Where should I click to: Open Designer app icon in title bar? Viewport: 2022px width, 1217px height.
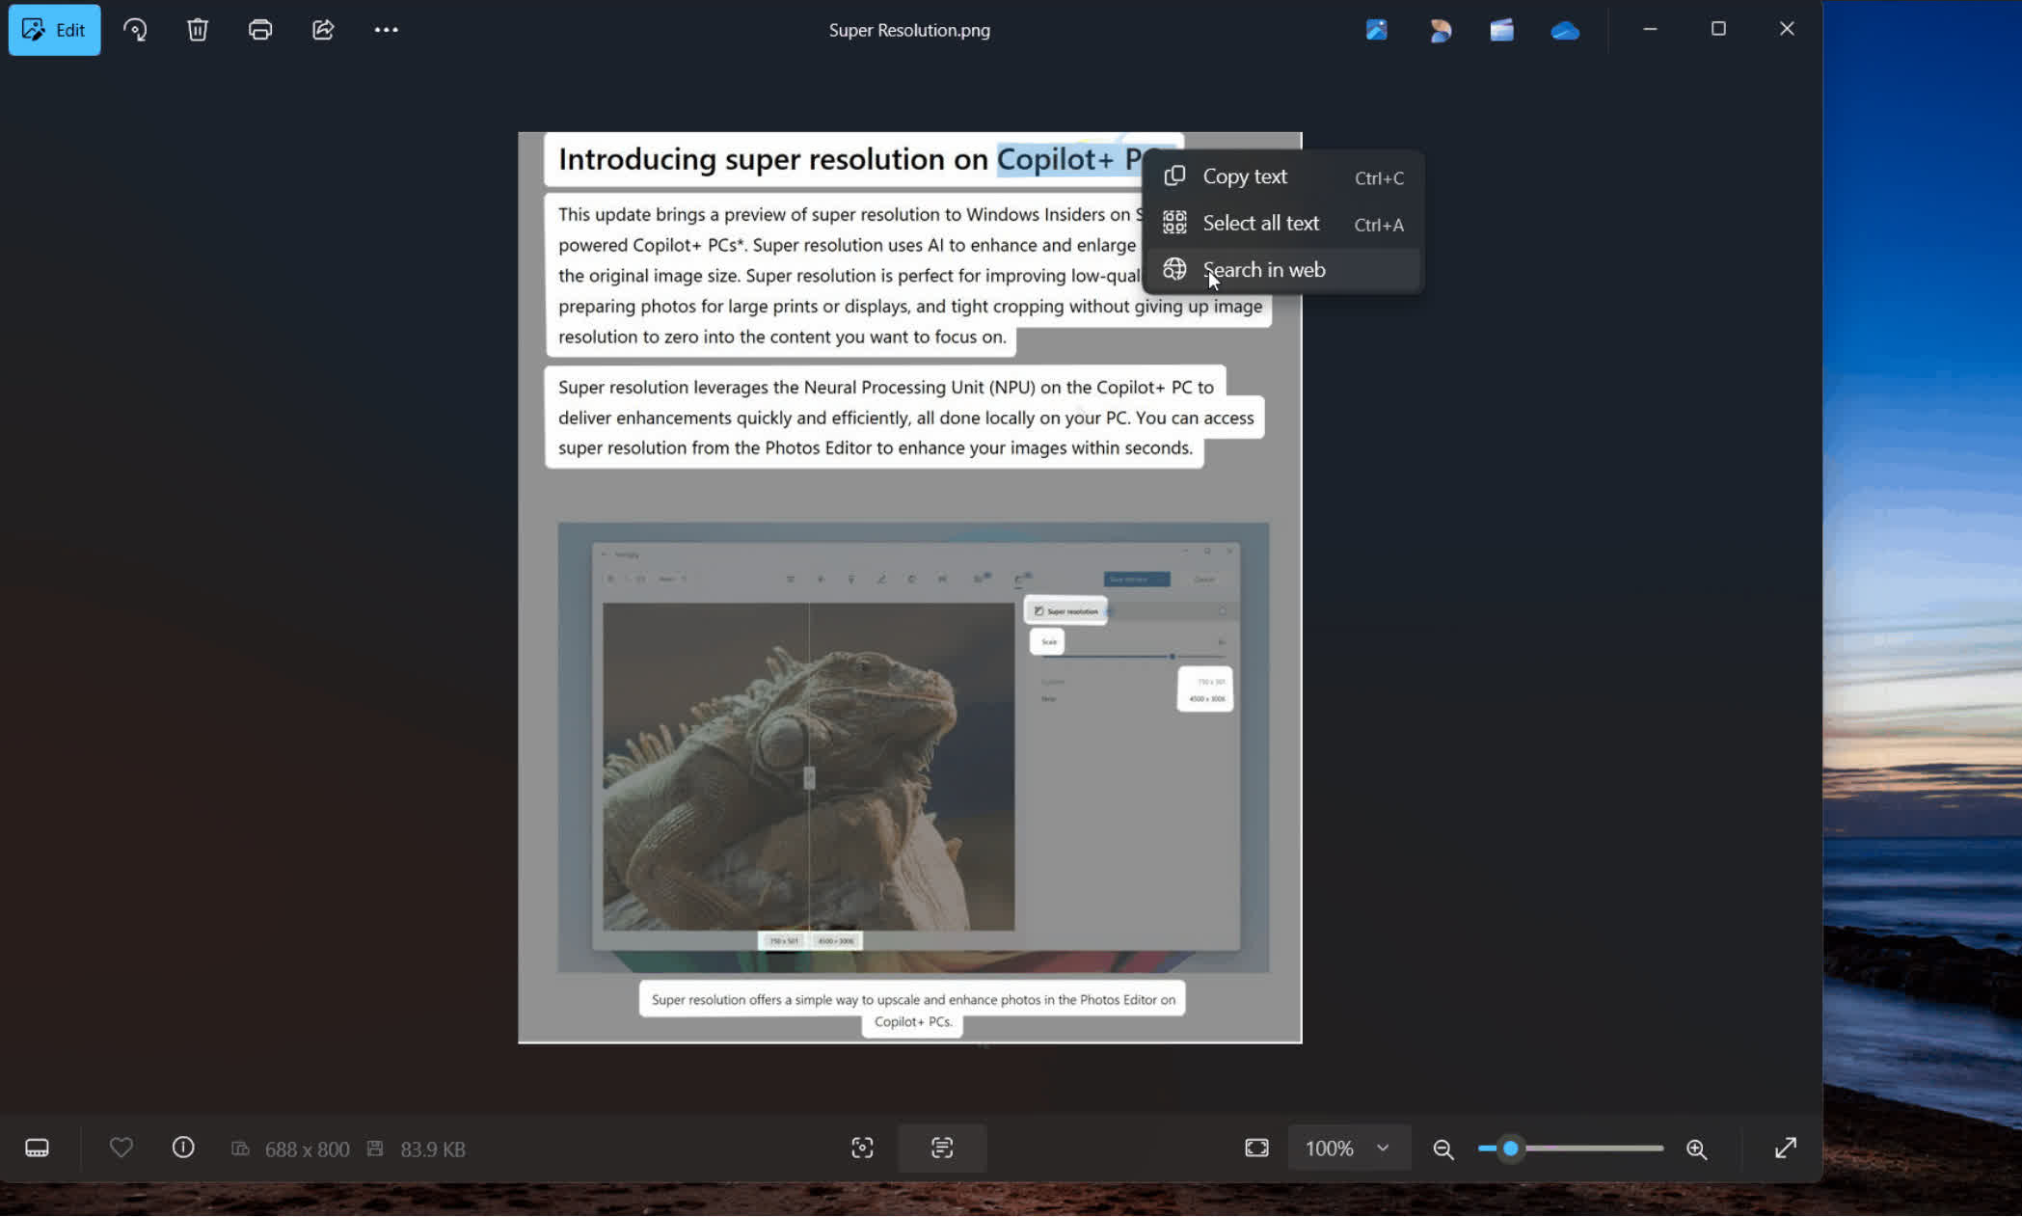tap(1440, 30)
